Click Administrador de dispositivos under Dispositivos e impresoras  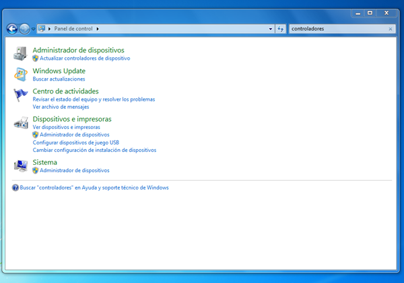[x=75, y=134]
